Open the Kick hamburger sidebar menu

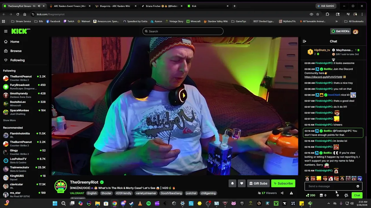tap(6, 31)
